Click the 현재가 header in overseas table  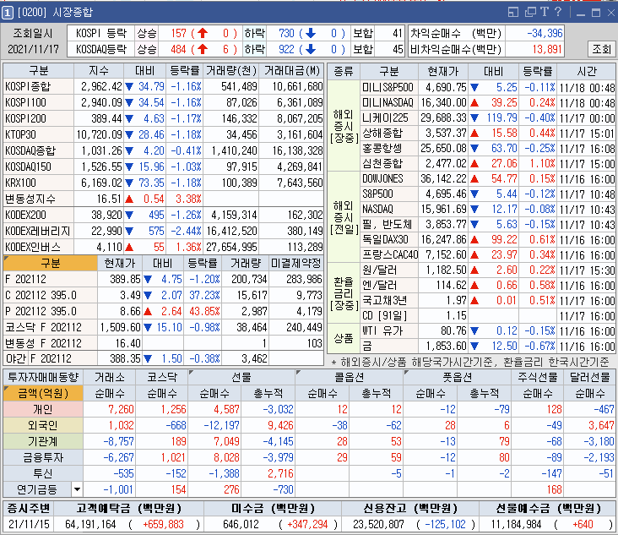pyautogui.click(x=443, y=71)
